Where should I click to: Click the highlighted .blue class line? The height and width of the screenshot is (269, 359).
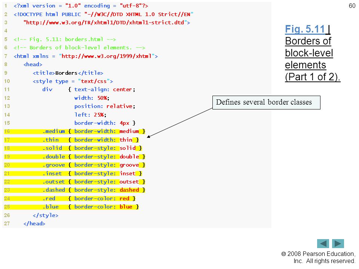click(x=71, y=207)
